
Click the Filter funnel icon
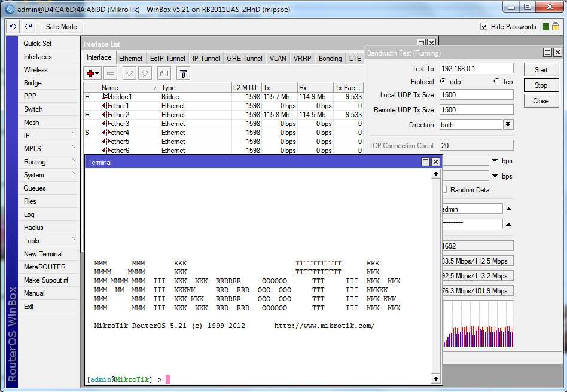183,73
